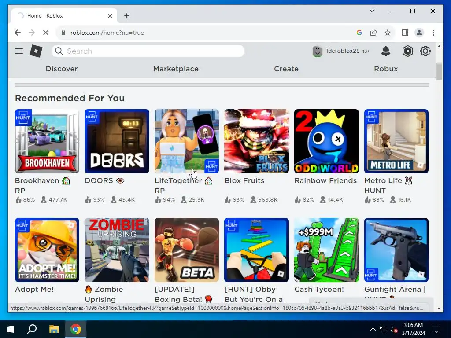Select the Home - Roblox browser tab
The height and width of the screenshot is (338, 451).
(64, 16)
